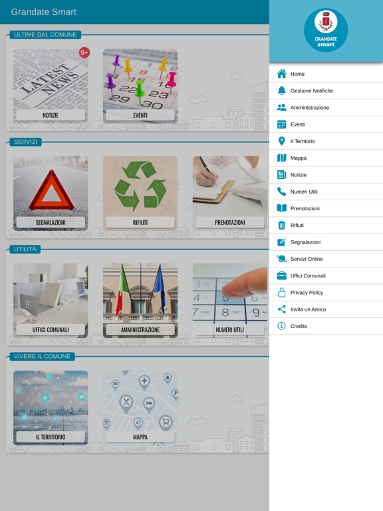This screenshot has height=511, width=383.
Task: Tap the Mappa folded map icon
Action: tap(281, 158)
